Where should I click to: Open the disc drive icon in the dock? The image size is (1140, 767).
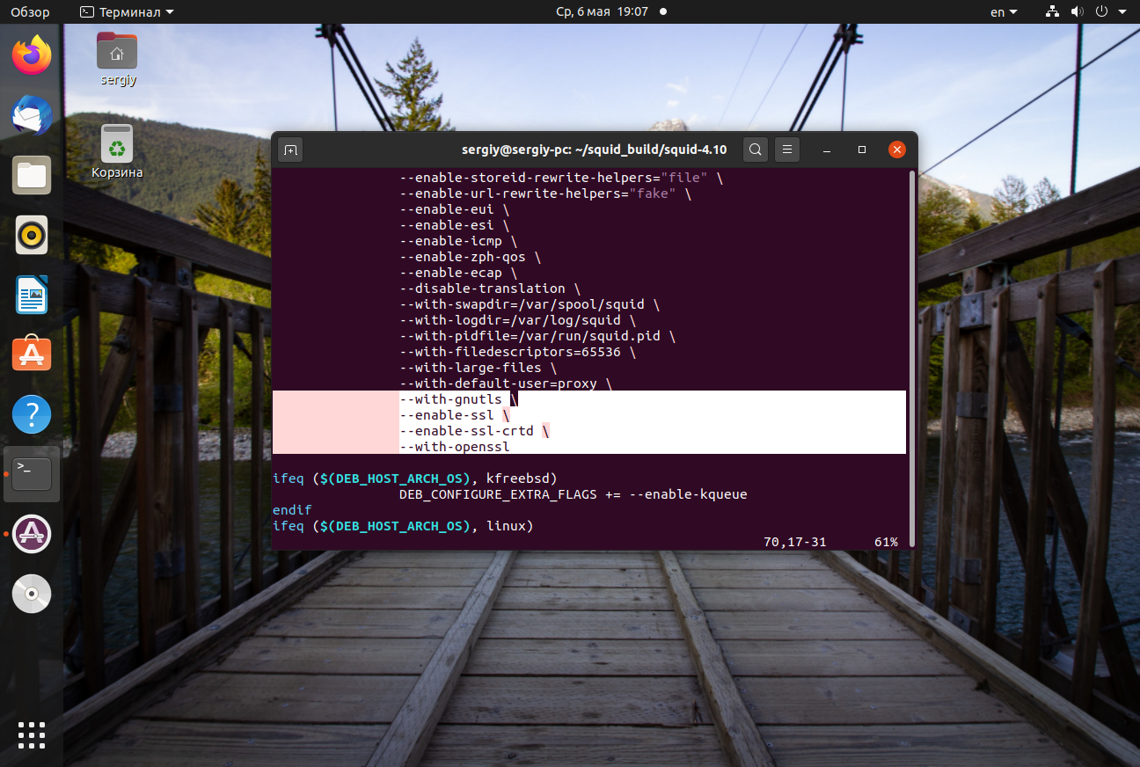32,594
